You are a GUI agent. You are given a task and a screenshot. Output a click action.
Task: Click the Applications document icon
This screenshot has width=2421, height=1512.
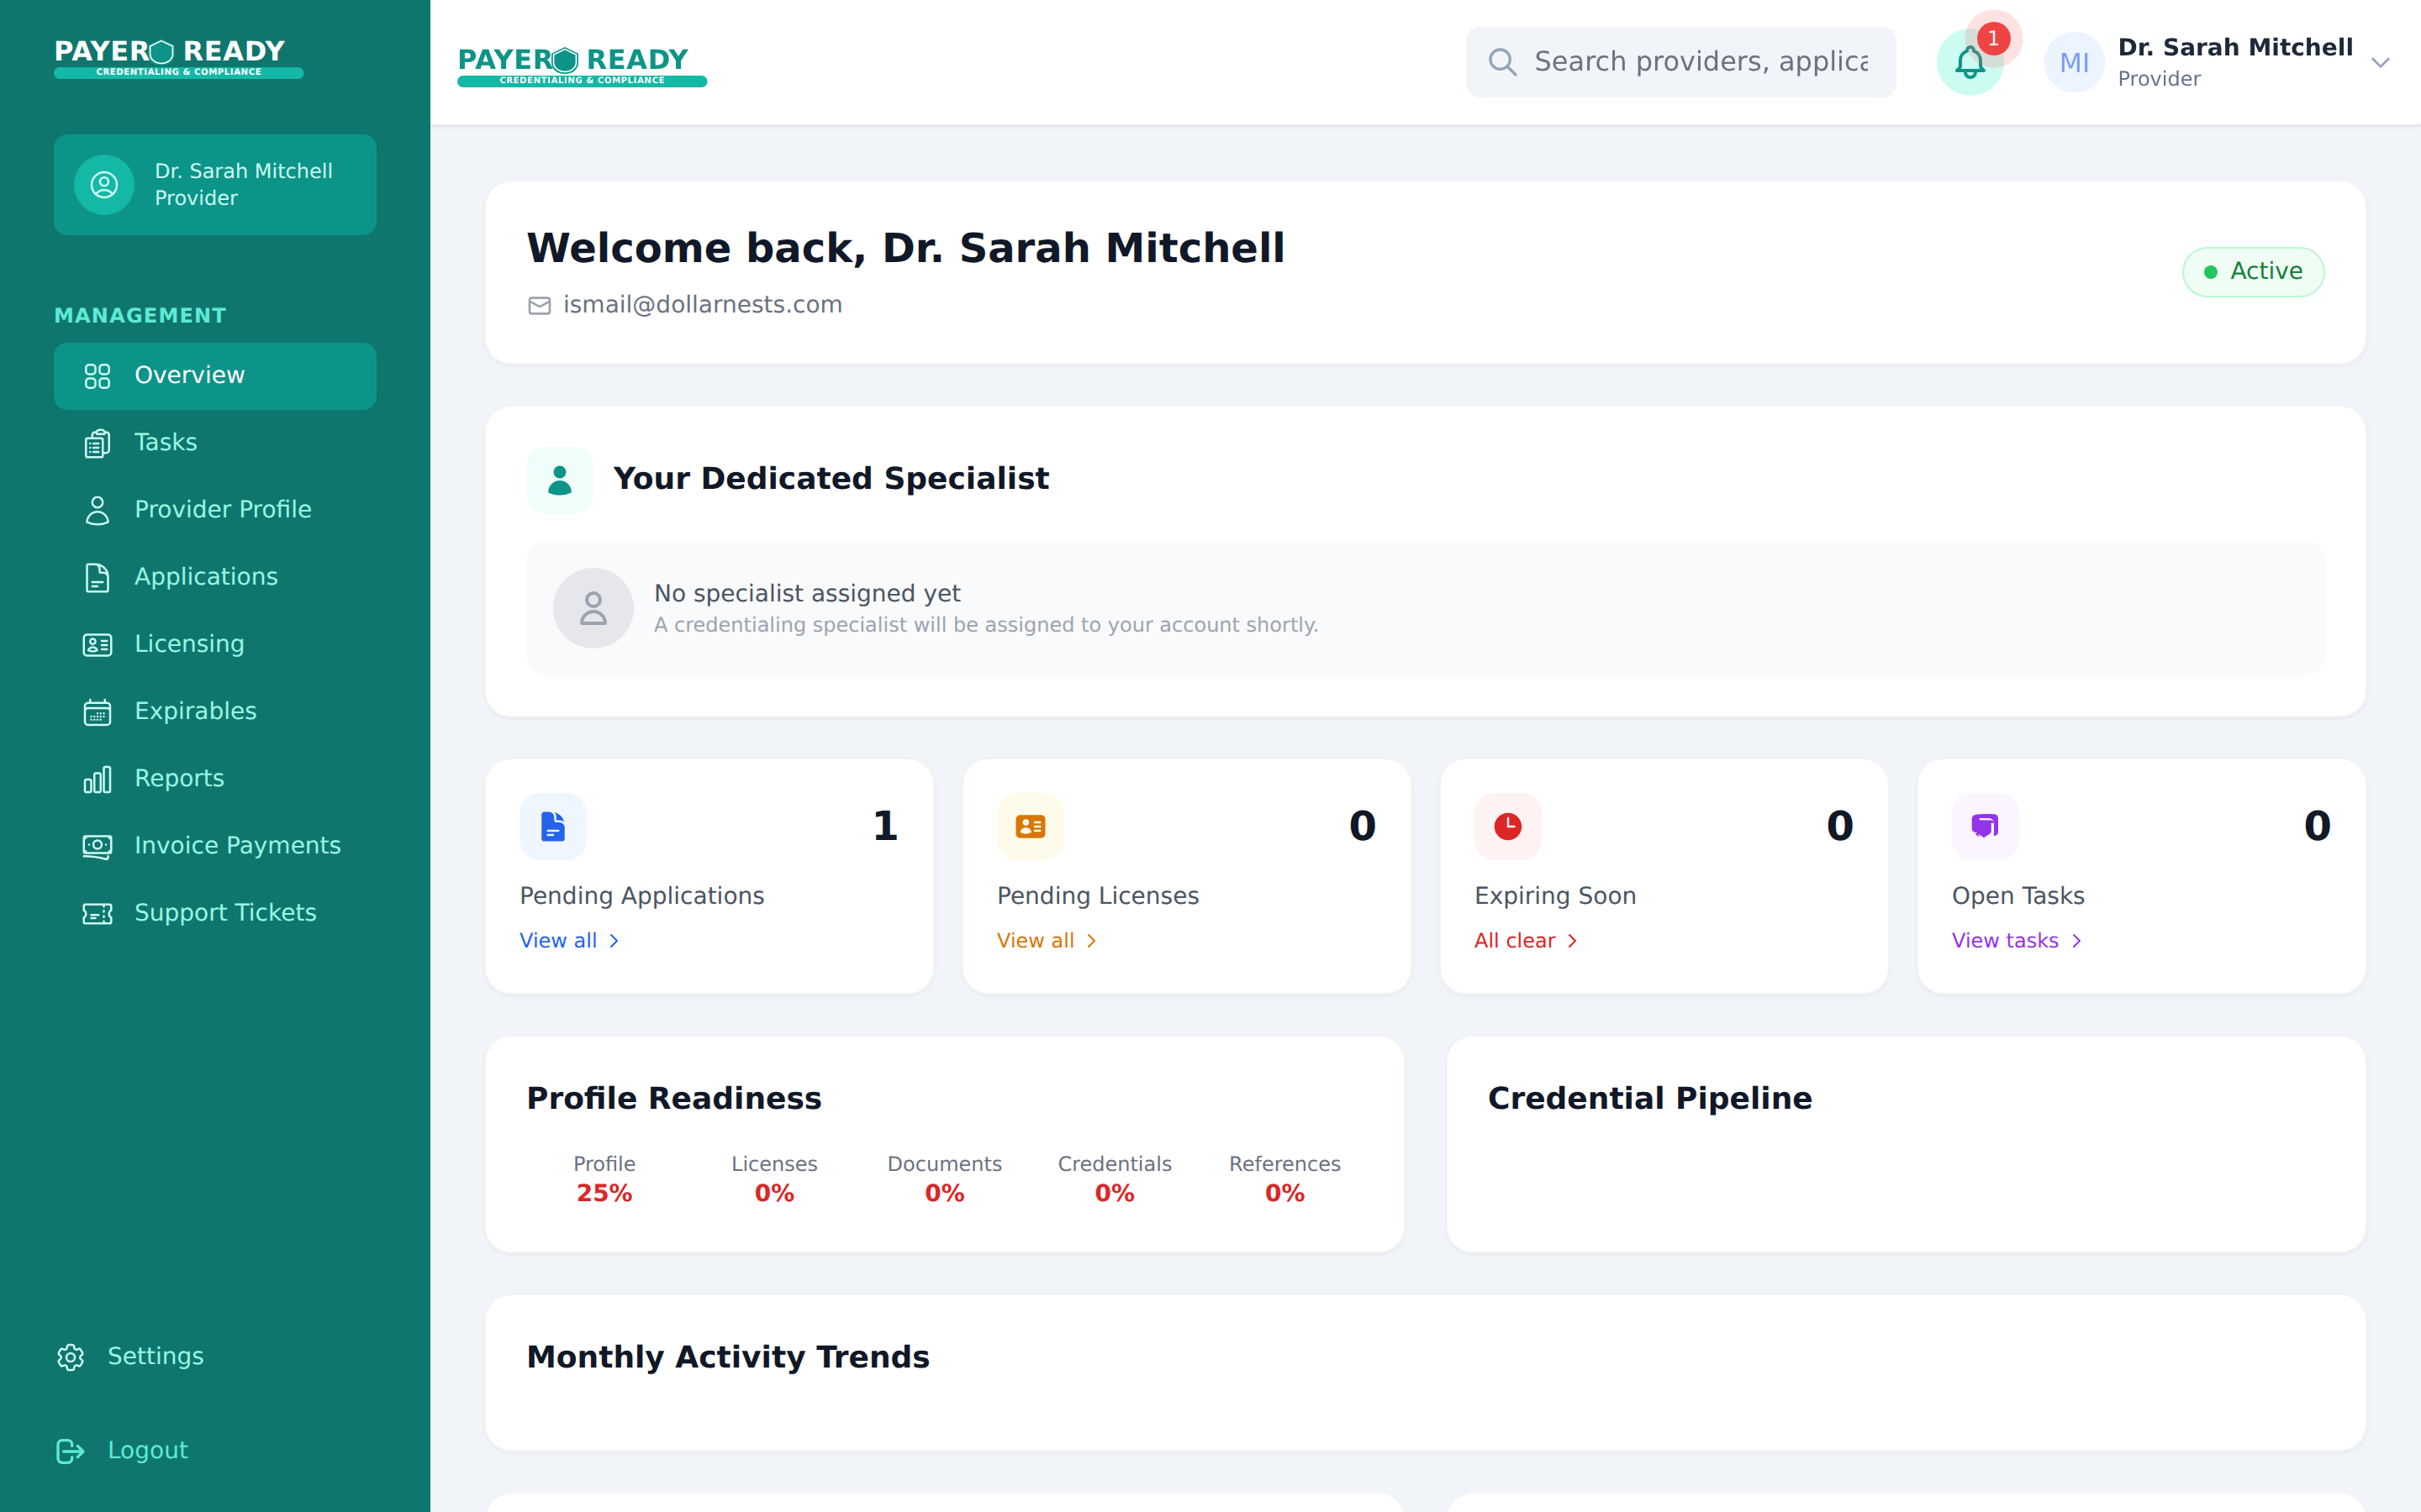(x=97, y=577)
